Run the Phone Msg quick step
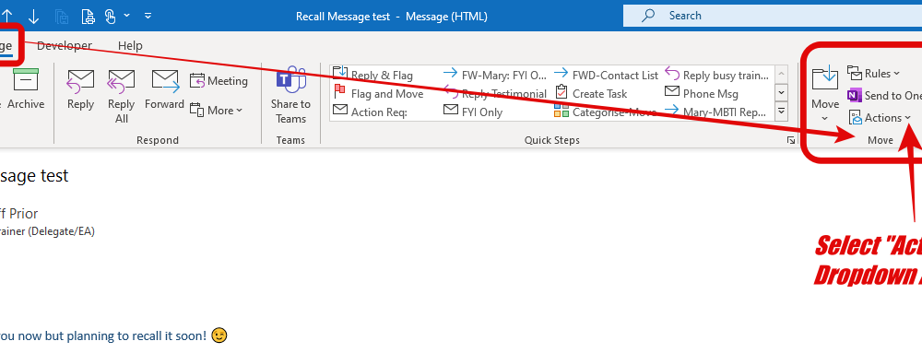Viewport: 922px width, 353px height. (x=702, y=93)
